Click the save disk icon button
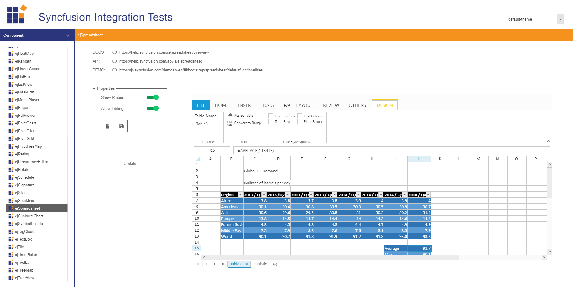This screenshot has width=573, height=287. [x=121, y=126]
